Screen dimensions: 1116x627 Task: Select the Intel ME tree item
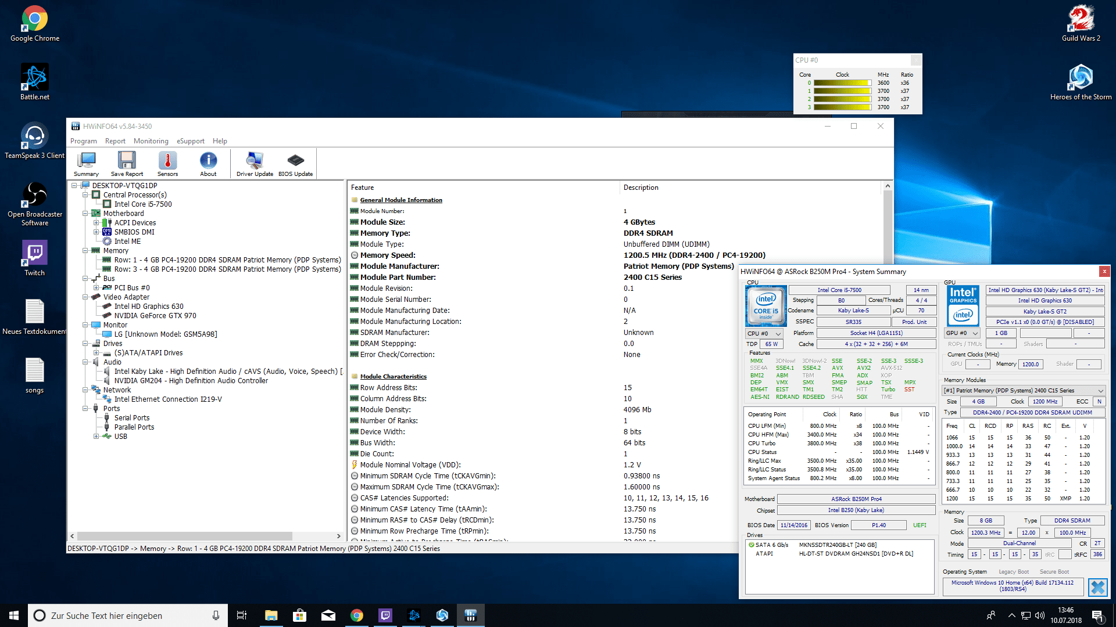pos(127,242)
